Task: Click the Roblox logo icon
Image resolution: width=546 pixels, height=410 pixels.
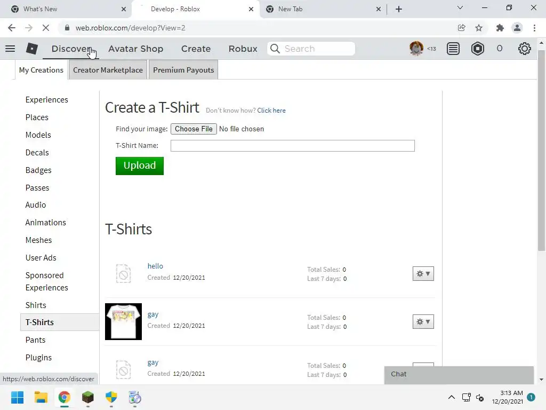Action: point(31,49)
